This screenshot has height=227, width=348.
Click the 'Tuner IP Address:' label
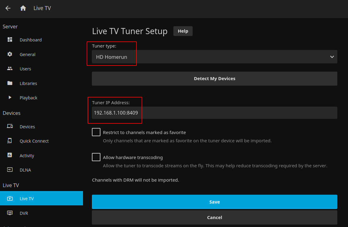point(111,103)
